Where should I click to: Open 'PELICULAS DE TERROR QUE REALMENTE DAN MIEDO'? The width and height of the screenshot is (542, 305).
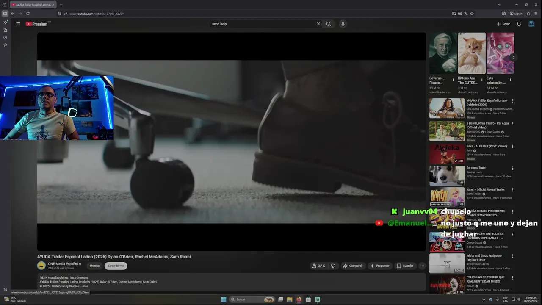tap(447, 285)
